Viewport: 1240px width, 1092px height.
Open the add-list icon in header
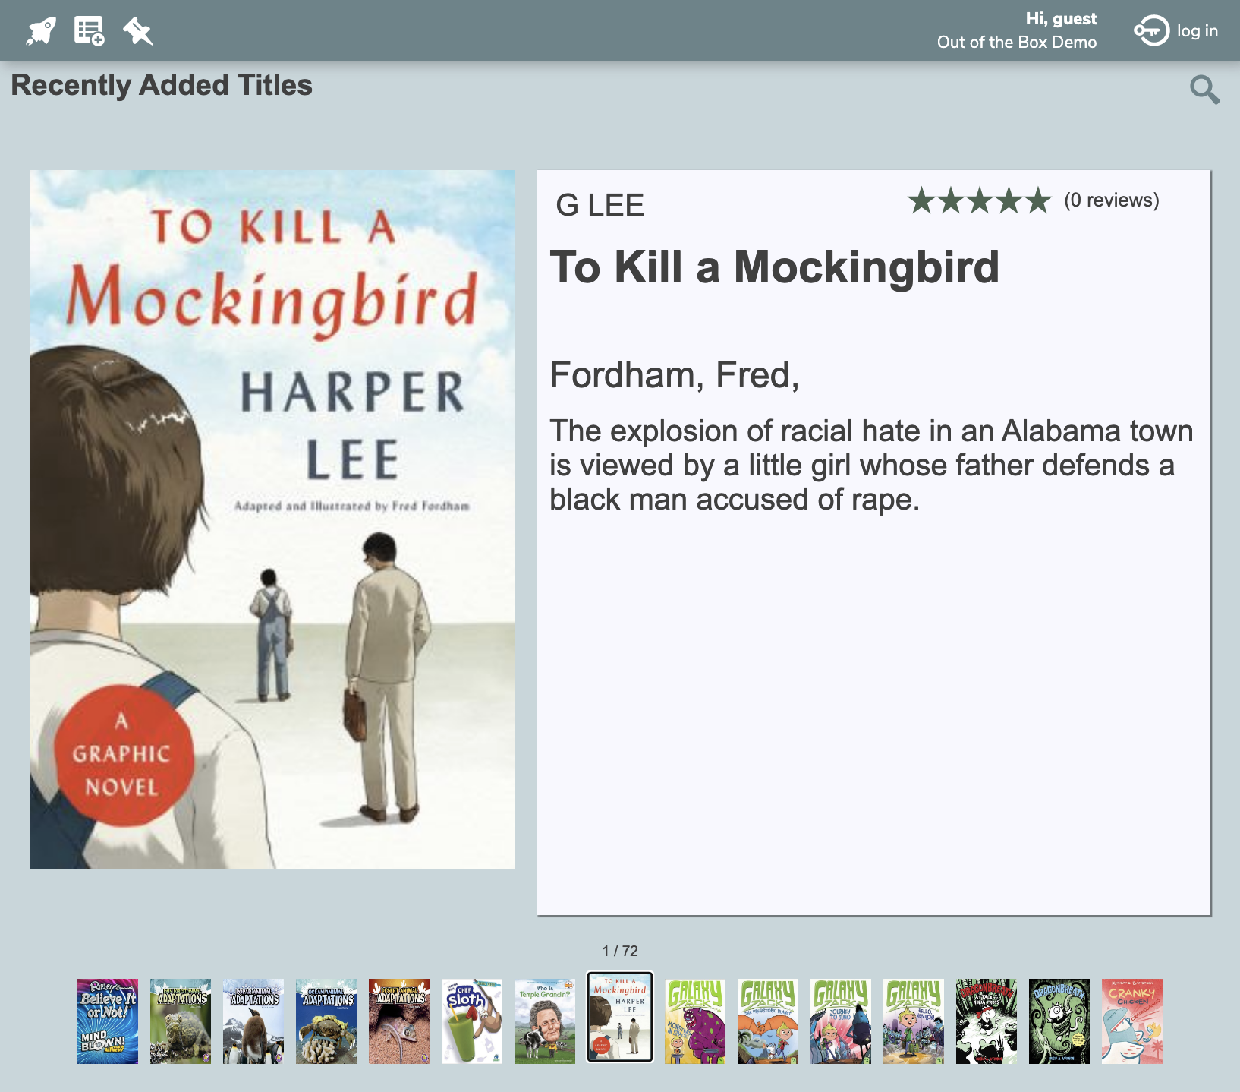(90, 31)
